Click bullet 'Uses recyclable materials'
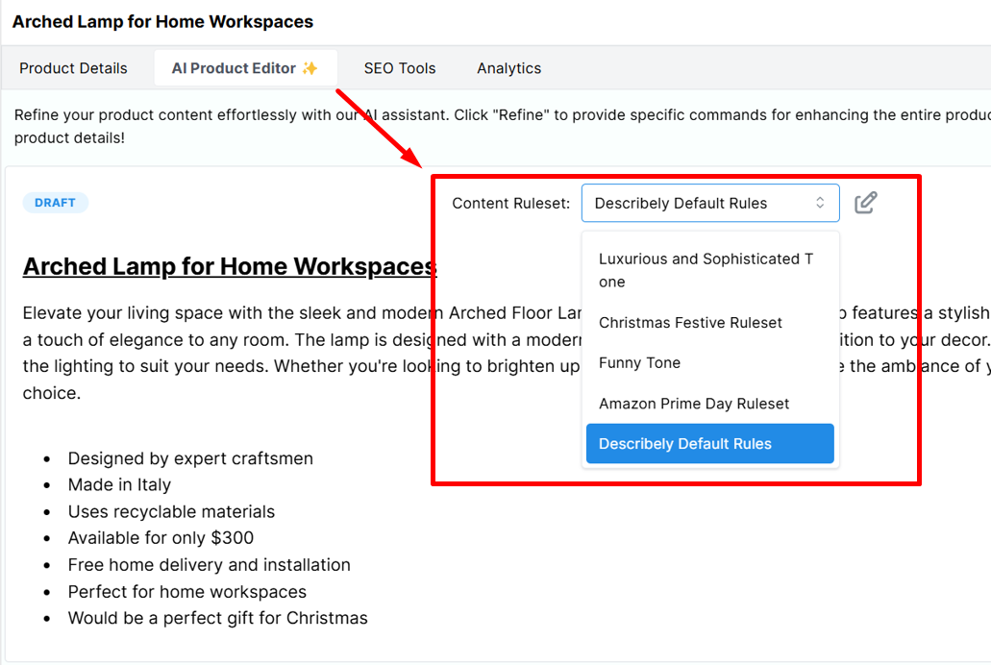This screenshot has height=665, width=991. point(171,511)
